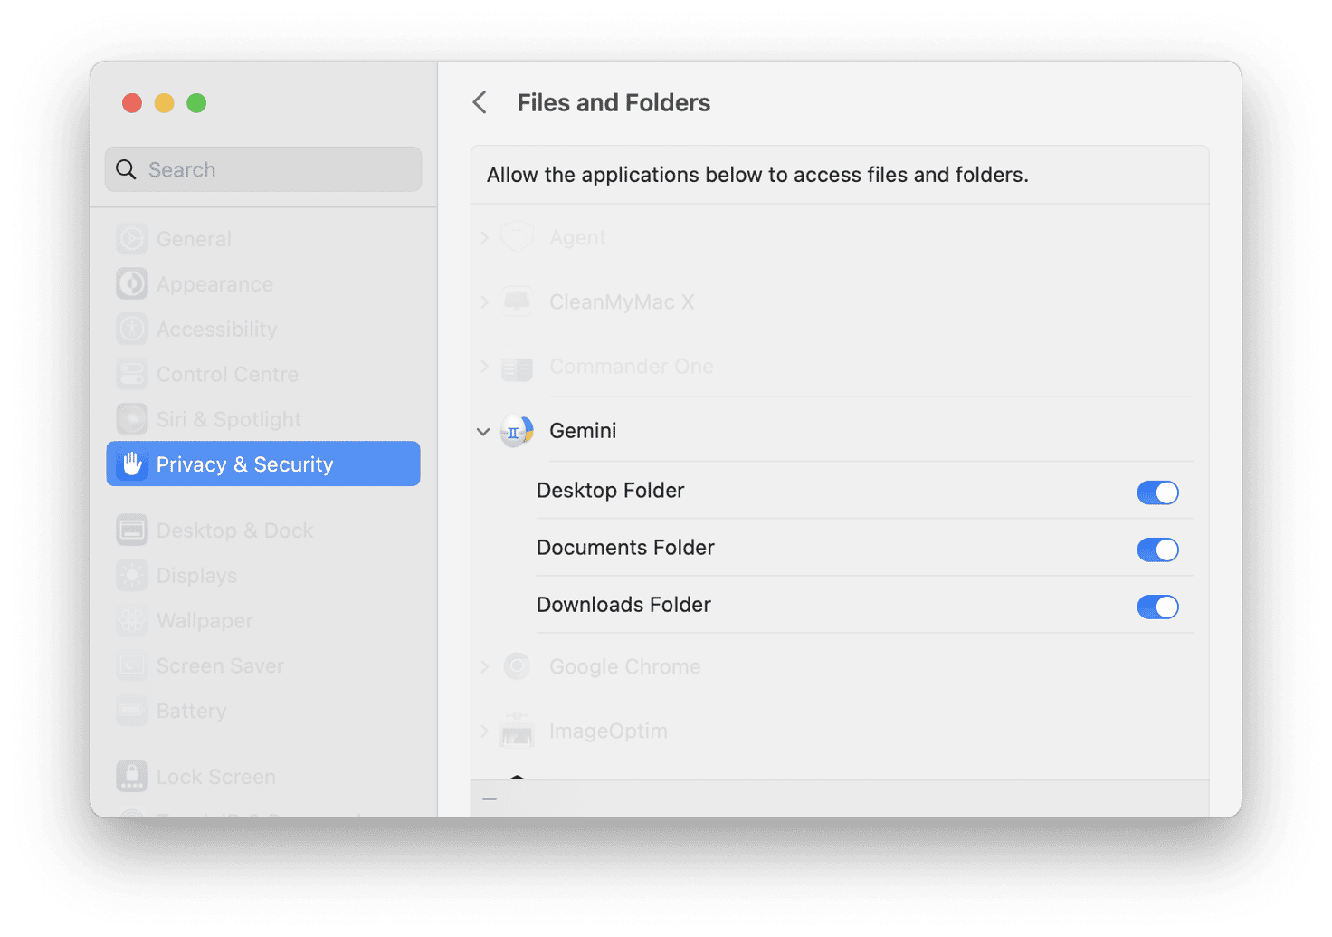Click the CleanMyMac X app icon
Viewport: 1332px width, 937px height.
[518, 301]
